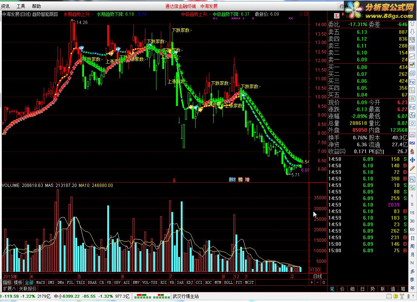
Task: Select the 全部 indicator tab
Action: 29,282
